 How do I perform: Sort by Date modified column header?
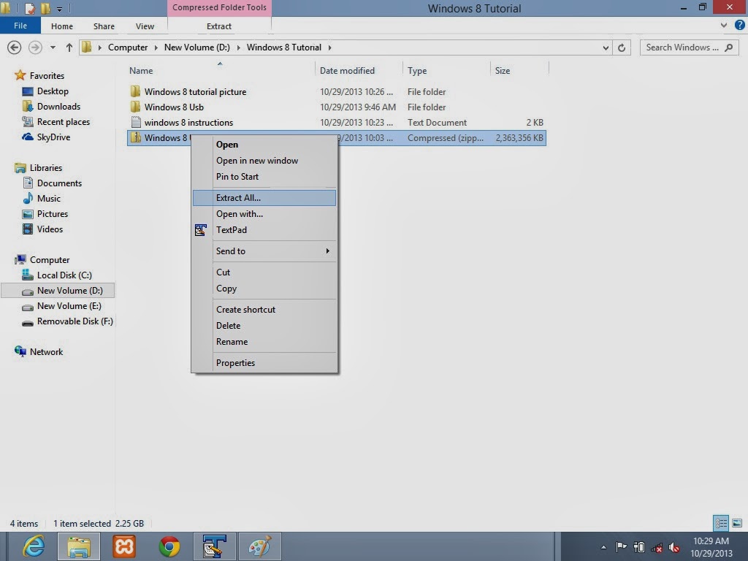(359, 71)
